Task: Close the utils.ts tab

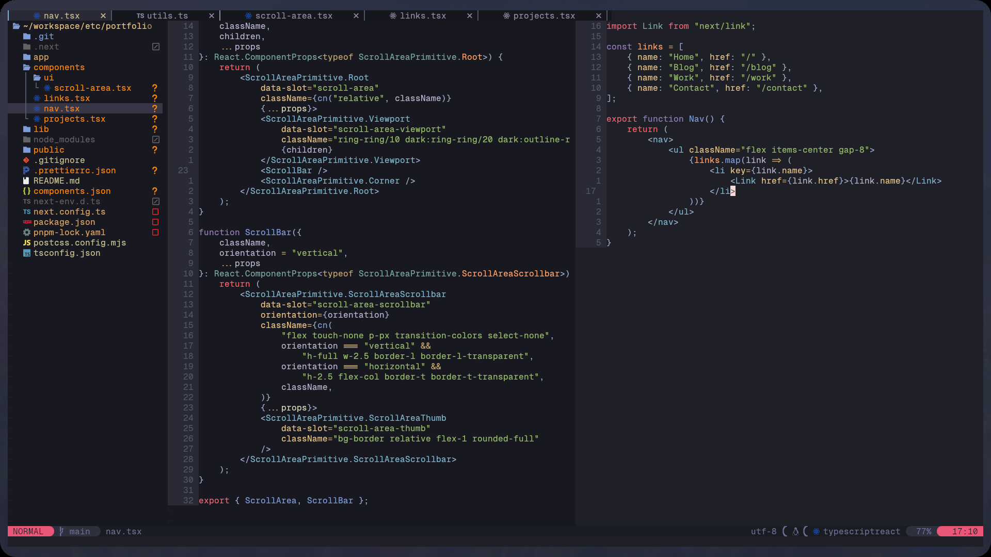Action: tap(212, 16)
